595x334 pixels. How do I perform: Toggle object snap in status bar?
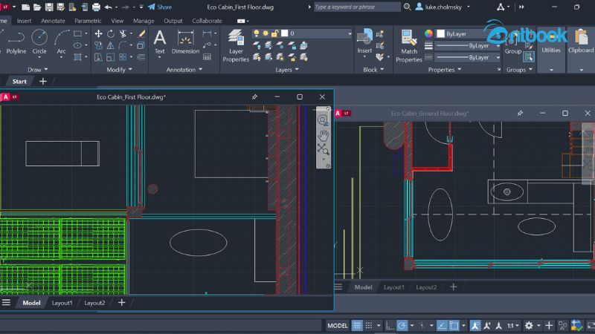(454, 325)
